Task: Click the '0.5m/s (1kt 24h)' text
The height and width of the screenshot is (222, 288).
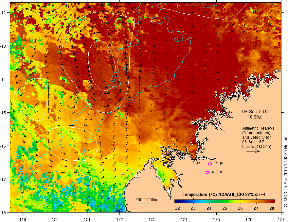Action: [257, 147]
